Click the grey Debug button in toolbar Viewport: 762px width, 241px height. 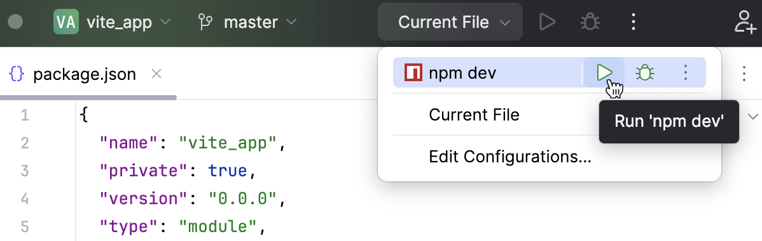(590, 22)
